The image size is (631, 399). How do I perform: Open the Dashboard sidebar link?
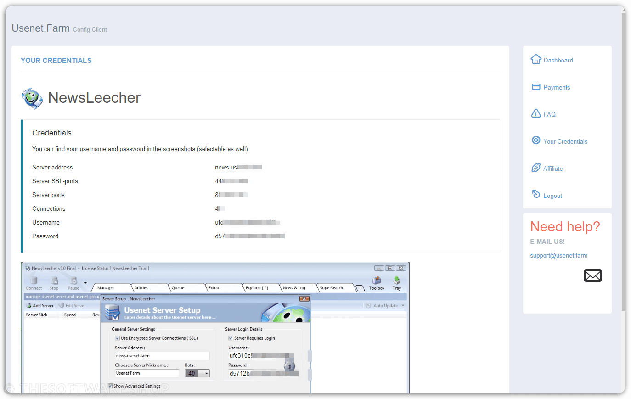click(558, 60)
